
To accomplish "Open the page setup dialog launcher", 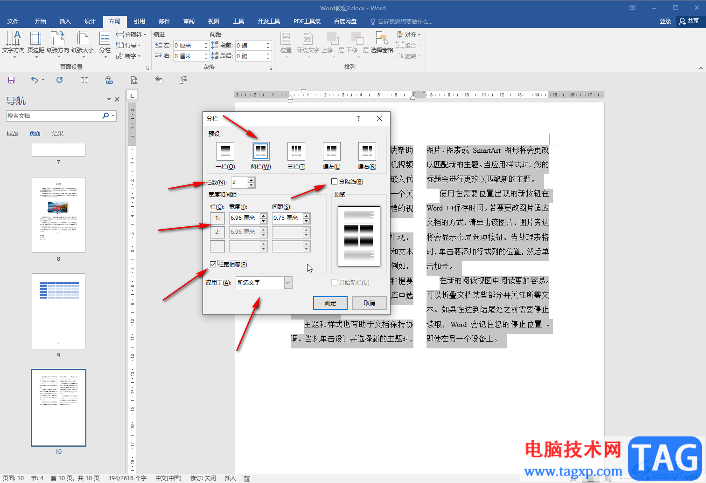I will tap(148, 68).
